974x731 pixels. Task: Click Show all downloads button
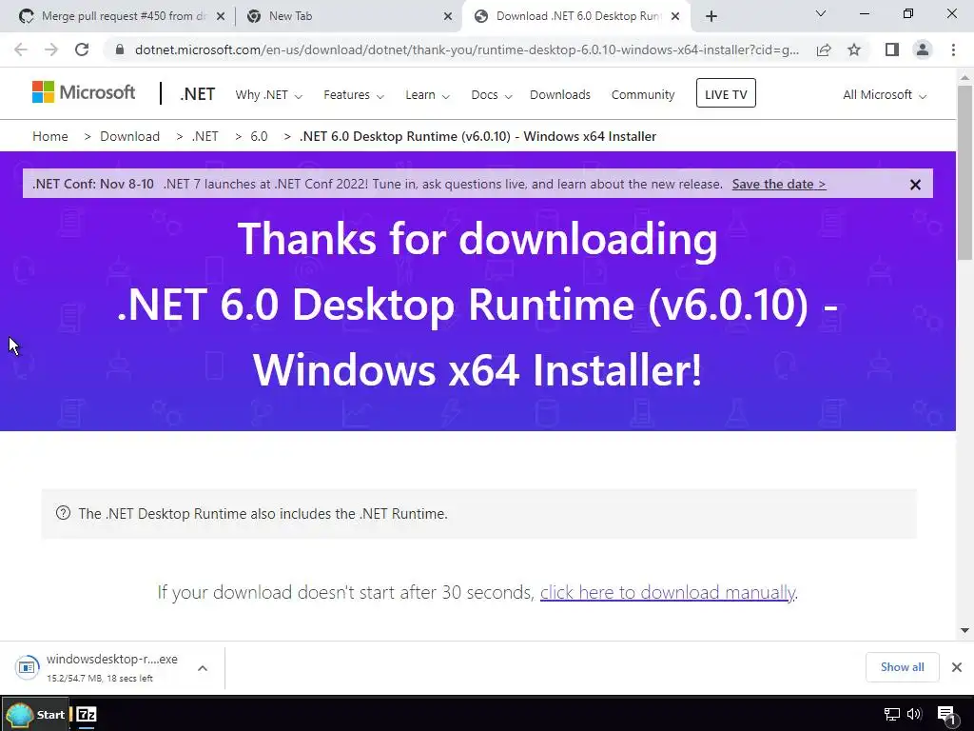pos(902,667)
